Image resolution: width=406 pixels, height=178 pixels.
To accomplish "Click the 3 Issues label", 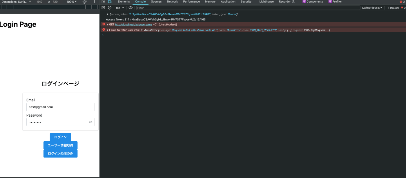I will 393,8.
